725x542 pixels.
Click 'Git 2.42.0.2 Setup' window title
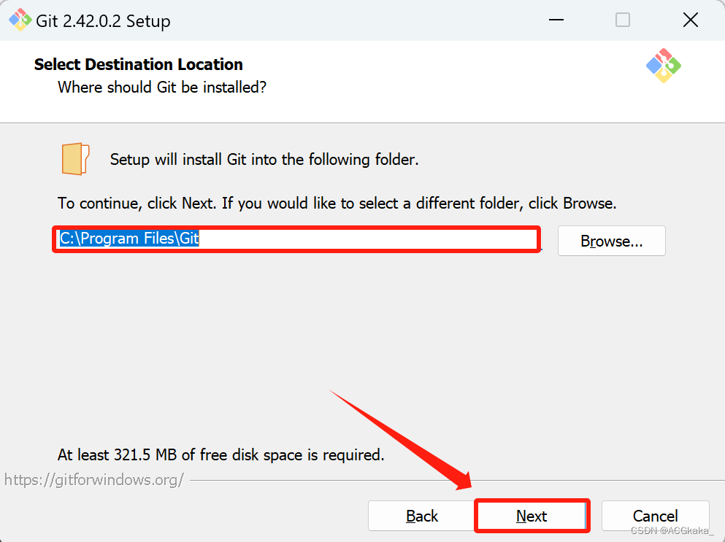[103, 21]
